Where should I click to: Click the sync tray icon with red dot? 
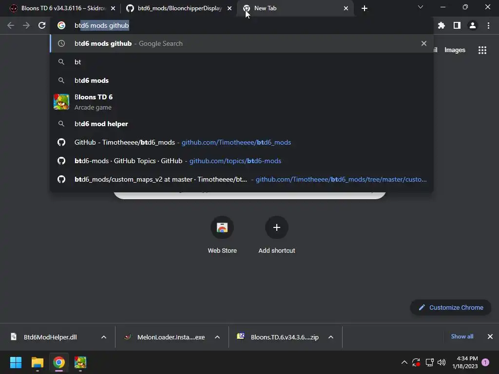pos(416,362)
